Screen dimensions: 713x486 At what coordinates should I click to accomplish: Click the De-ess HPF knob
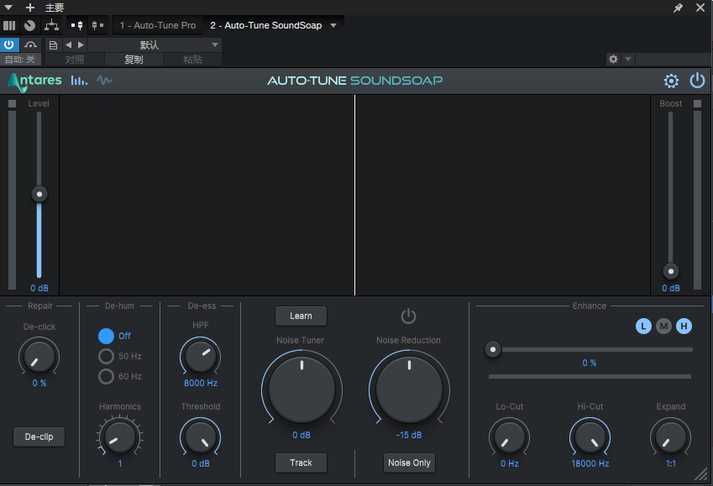point(201,357)
